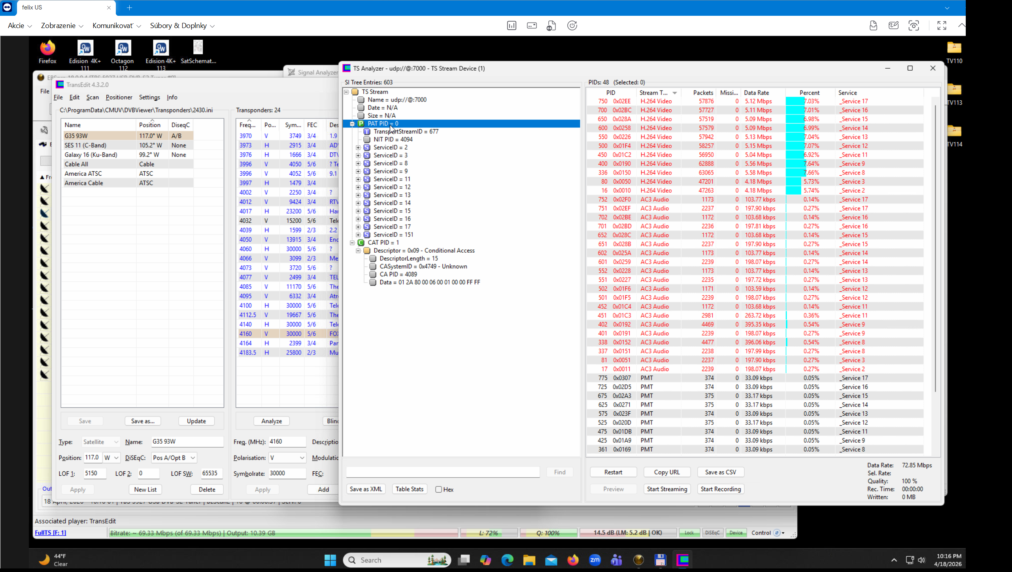This screenshot has height=572, width=1012.
Task: Open Súbory & Doplnky menu
Action: click(182, 26)
